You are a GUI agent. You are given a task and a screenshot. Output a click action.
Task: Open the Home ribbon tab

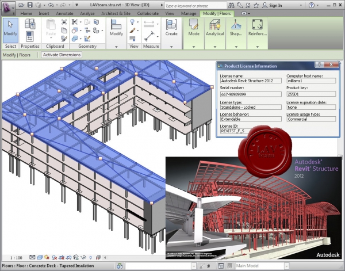[26, 13]
